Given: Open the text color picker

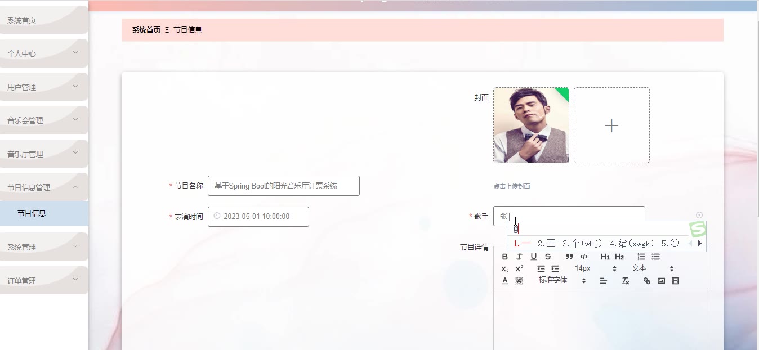Looking at the screenshot, I should [504, 281].
